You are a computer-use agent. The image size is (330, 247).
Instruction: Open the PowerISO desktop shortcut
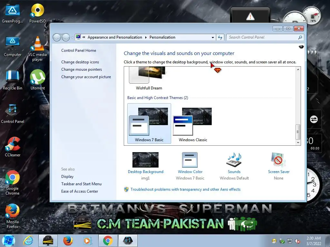pyautogui.click(x=37, y=14)
